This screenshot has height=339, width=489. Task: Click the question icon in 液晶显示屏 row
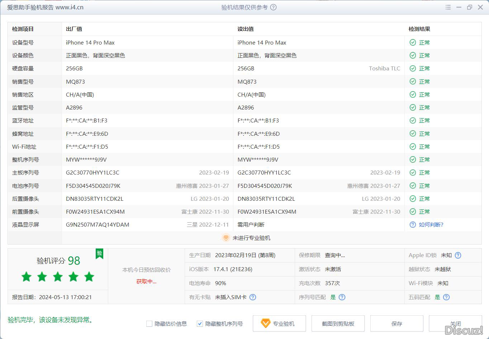(x=413, y=224)
